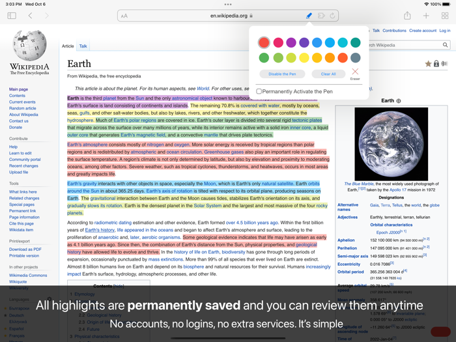Open the Create account link

click(423, 31)
